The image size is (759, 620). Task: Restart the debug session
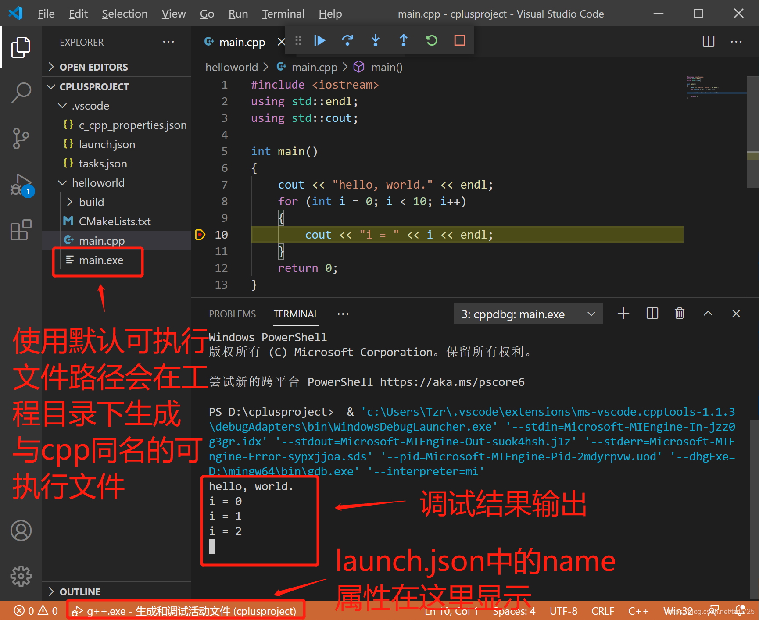point(432,41)
